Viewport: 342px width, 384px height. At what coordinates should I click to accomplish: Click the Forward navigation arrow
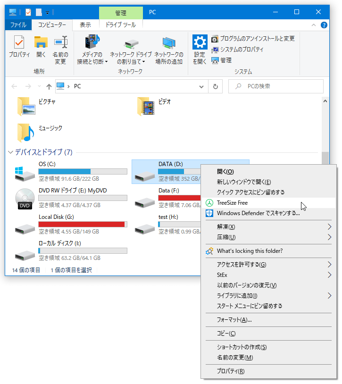coord(28,86)
